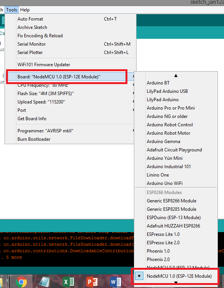Select Arduino Robot Motor board

pyautogui.click(x=176, y=133)
